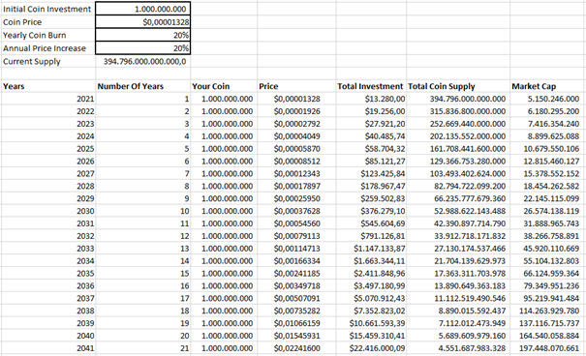Select the year 2021 cell
The image size is (586, 356).
(x=48, y=99)
